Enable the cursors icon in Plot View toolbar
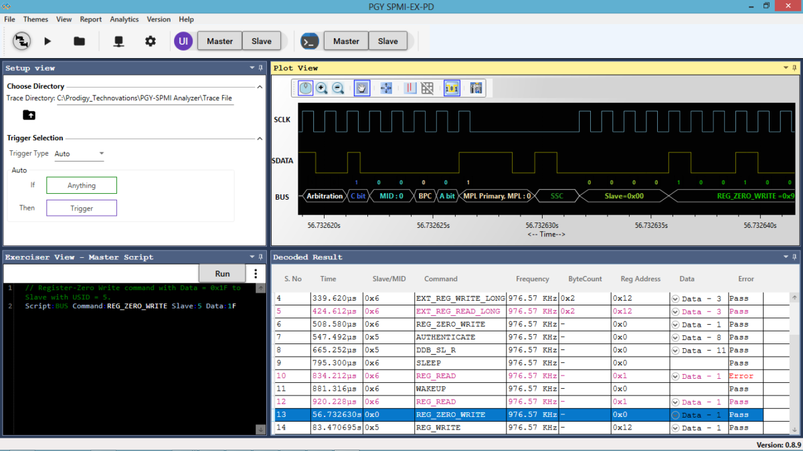Image resolution: width=803 pixels, height=451 pixels. tap(410, 88)
